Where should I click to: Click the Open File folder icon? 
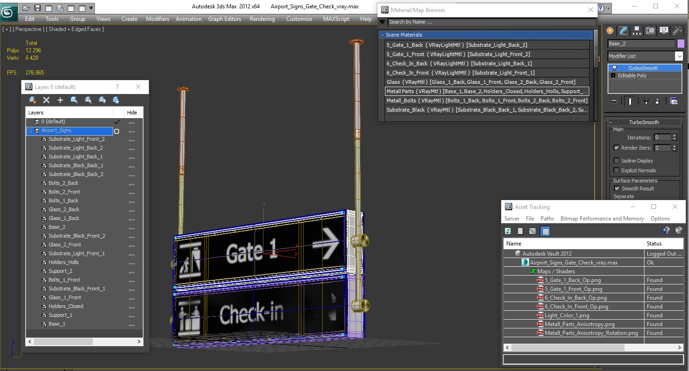click(x=26, y=8)
